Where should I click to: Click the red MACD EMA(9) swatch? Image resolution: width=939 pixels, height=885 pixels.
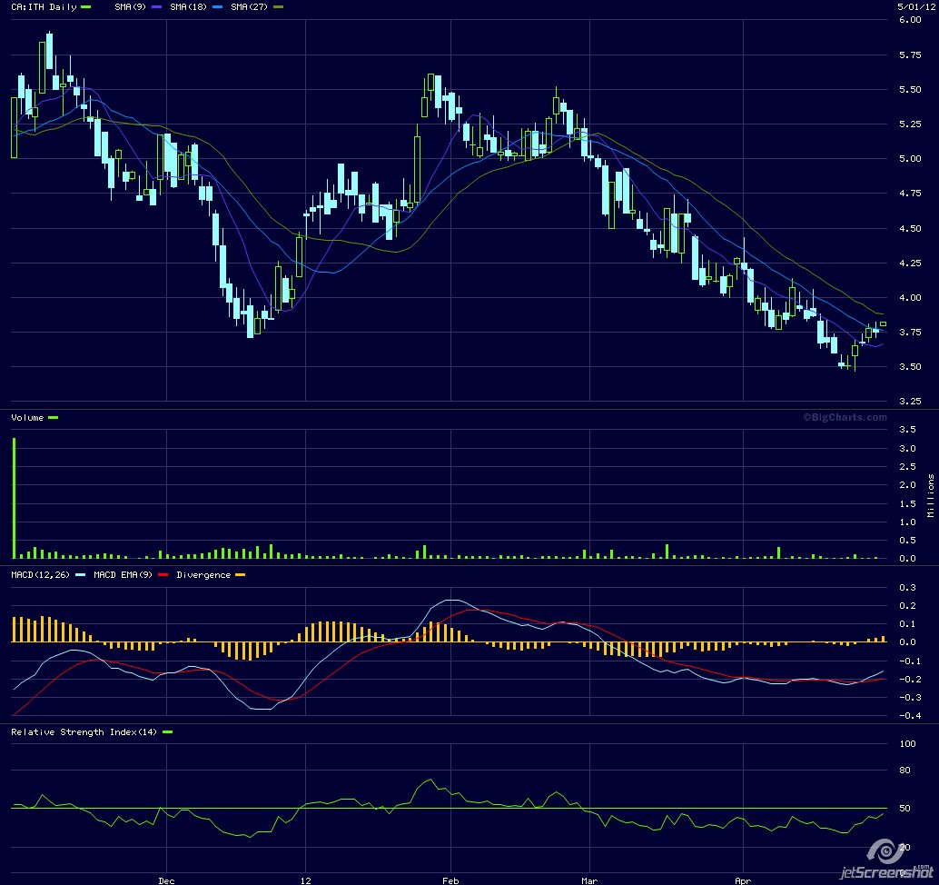(x=163, y=575)
